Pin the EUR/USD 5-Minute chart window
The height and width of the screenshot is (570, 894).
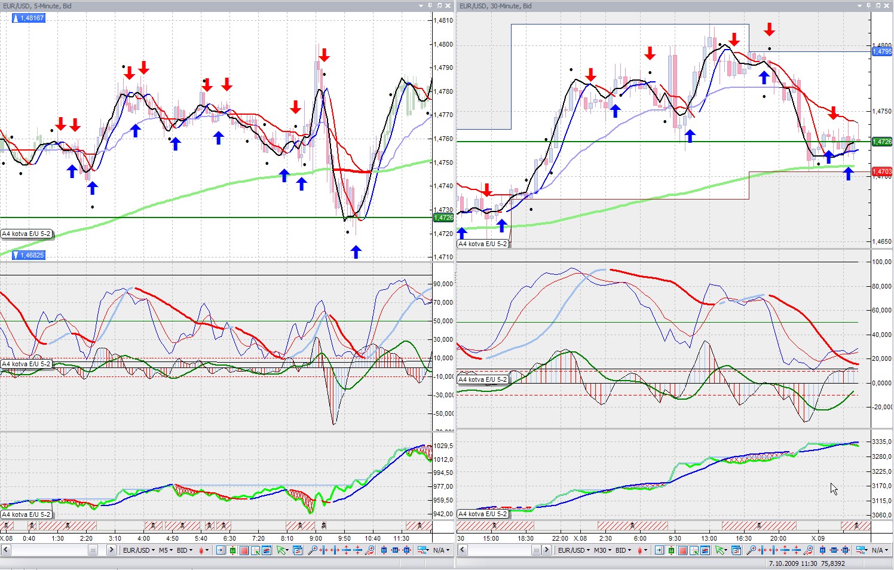(430, 5)
